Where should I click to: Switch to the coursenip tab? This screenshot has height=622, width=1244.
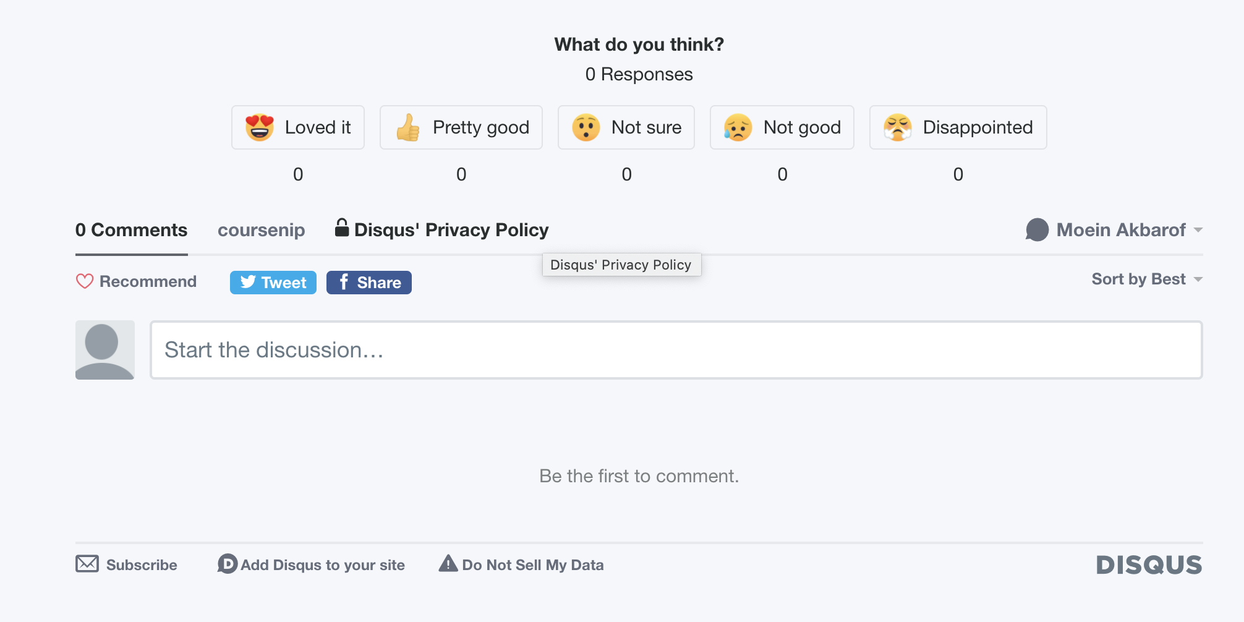(x=261, y=230)
